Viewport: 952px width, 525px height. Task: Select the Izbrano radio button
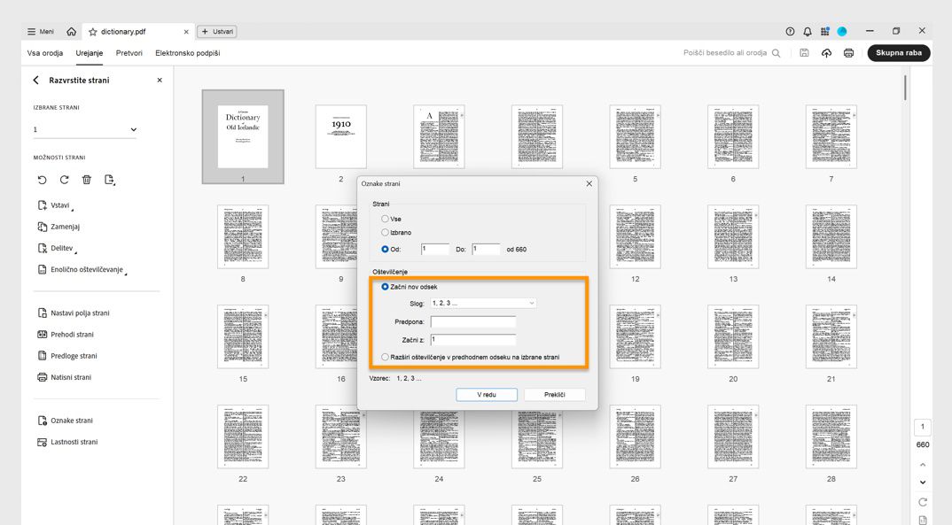click(x=385, y=232)
